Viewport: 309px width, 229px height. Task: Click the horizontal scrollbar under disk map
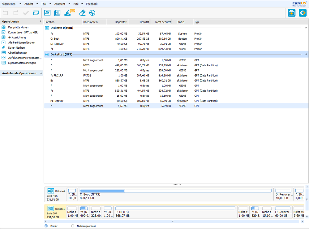click(173, 221)
